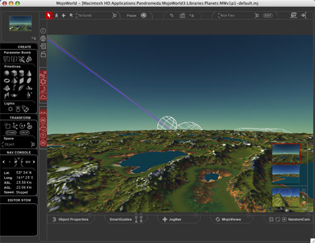Click the compass turn left arrow
The height and width of the screenshot is (243, 315).
(x=4, y=162)
